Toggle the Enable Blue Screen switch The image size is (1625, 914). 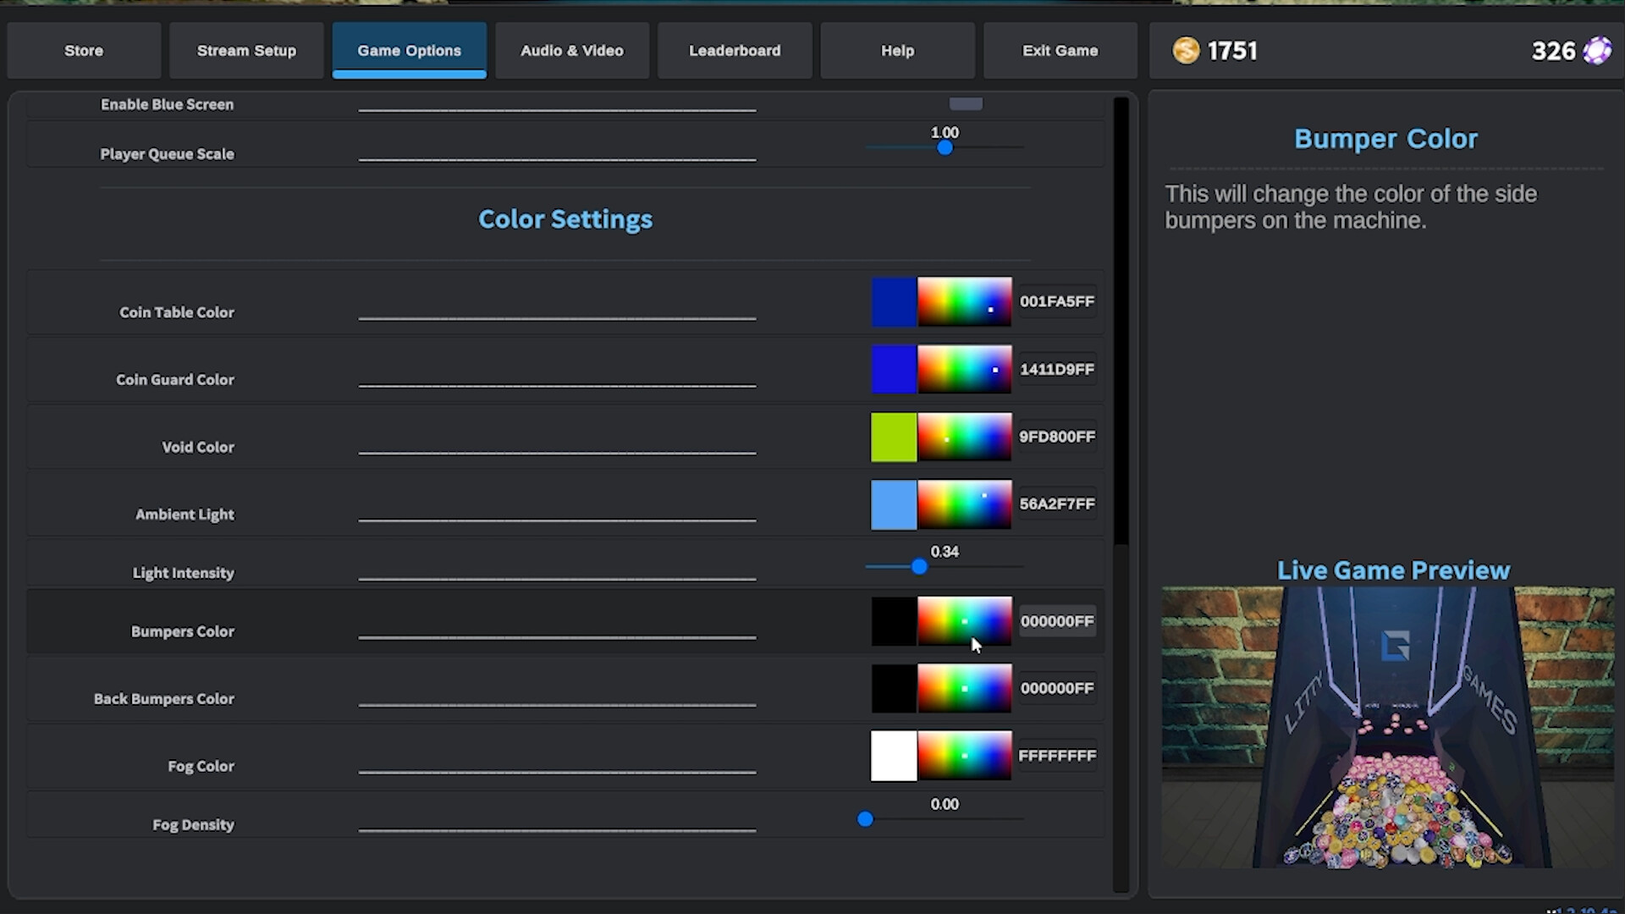(966, 103)
